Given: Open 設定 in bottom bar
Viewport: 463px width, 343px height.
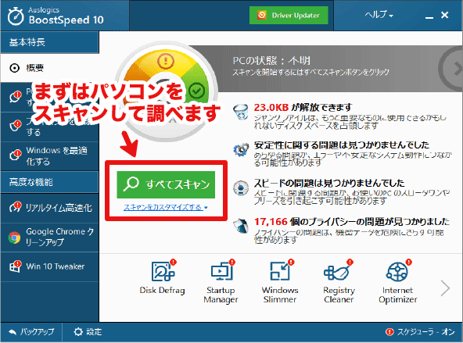Looking at the screenshot, I should click(88, 332).
